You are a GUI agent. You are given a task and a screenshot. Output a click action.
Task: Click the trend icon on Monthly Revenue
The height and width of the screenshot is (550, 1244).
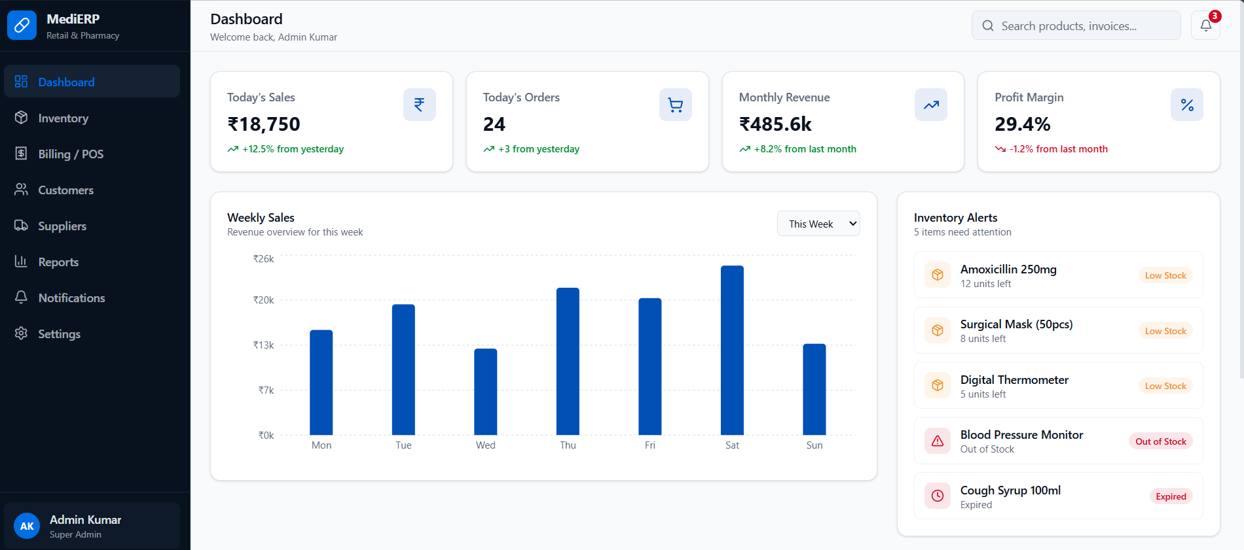coord(931,105)
